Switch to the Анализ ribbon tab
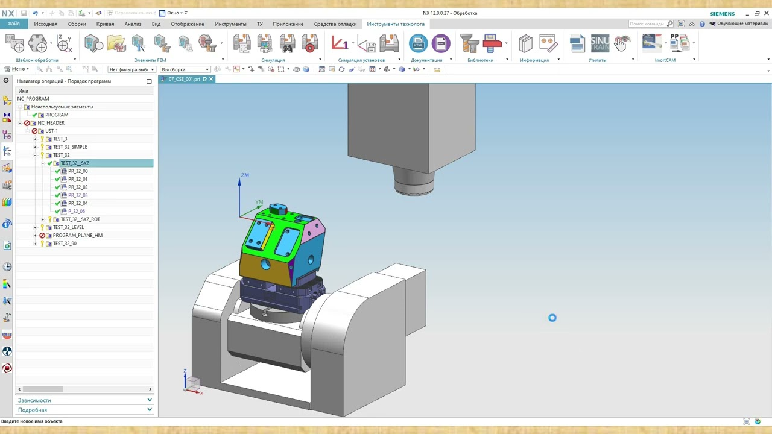772x434 pixels. tap(133, 24)
